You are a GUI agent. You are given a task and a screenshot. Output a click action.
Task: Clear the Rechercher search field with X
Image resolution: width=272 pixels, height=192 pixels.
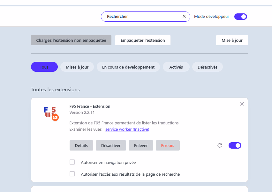point(184,16)
